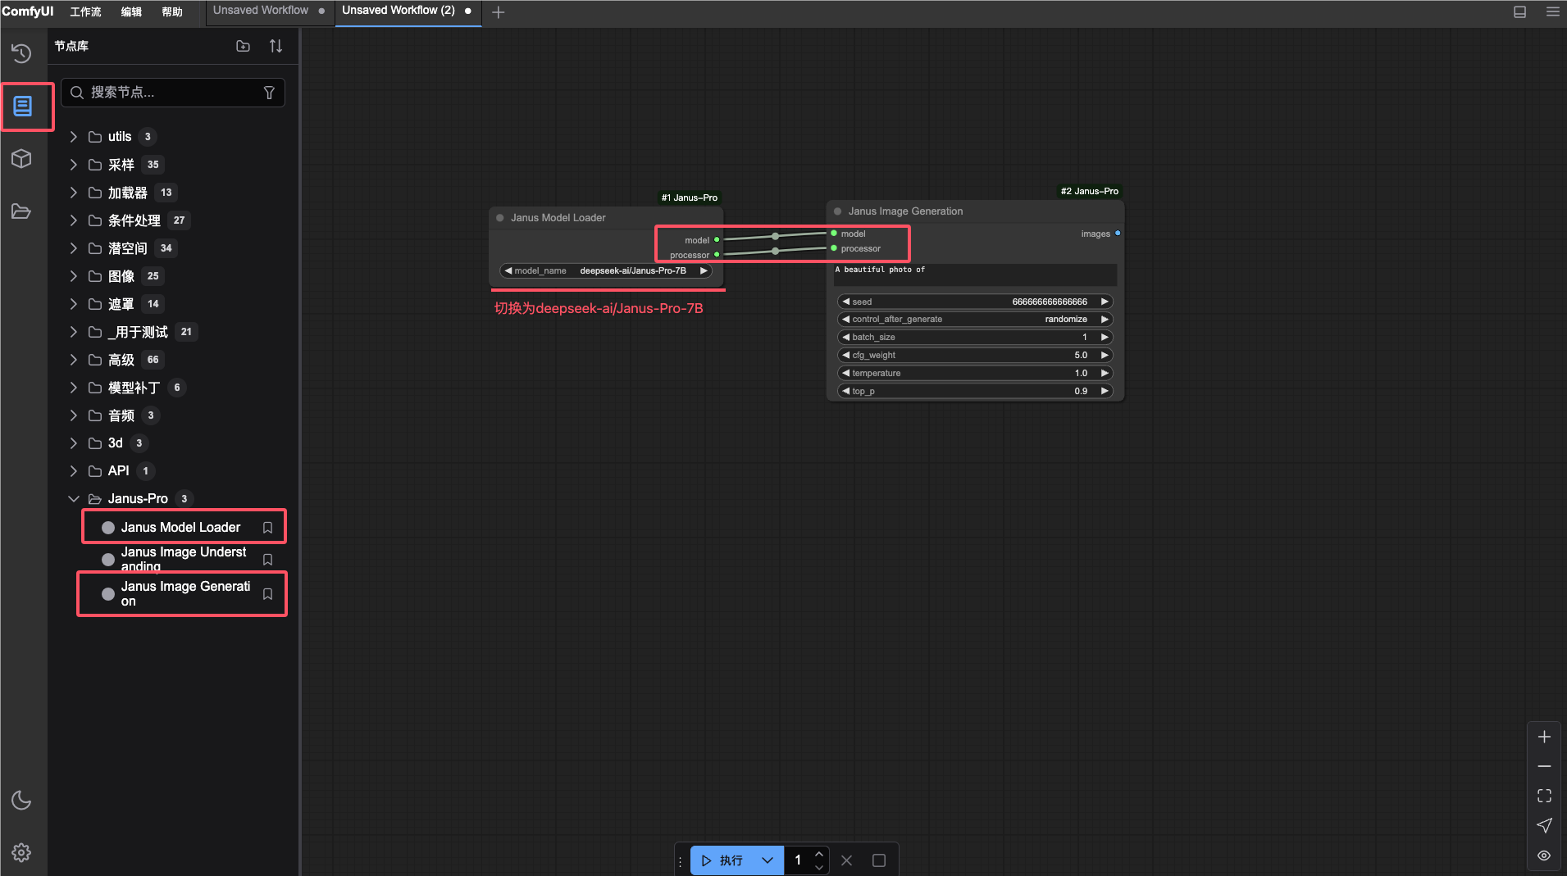Expand the 加载器 folder
1567x876 pixels.
point(74,193)
